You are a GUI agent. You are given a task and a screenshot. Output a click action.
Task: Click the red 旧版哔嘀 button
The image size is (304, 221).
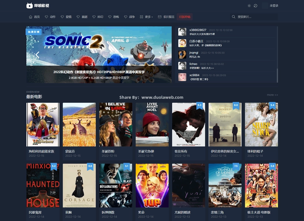click(184, 17)
